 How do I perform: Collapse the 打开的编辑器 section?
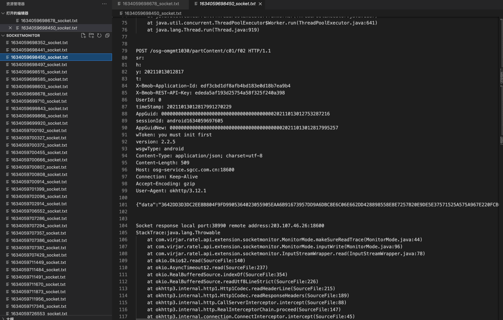pyautogui.click(x=3, y=13)
